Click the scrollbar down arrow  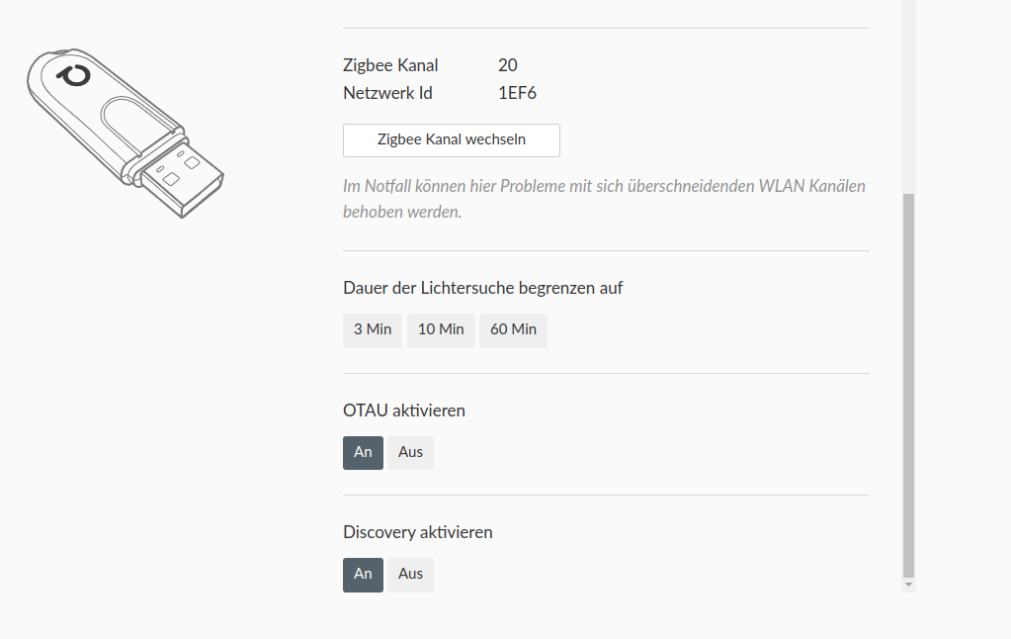click(909, 585)
